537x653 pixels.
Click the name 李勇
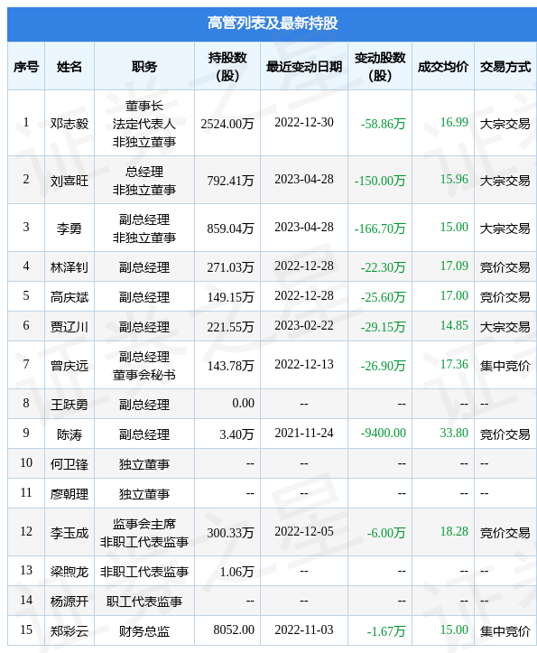(x=69, y=229)
